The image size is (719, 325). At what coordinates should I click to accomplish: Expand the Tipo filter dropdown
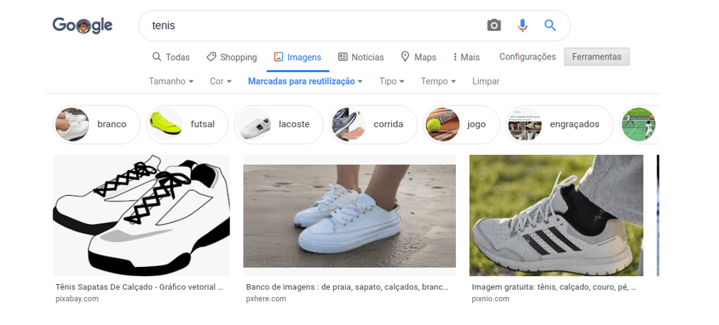click(392, 82)
